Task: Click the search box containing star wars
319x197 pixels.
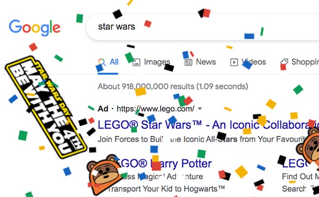Action: (203, 27)
